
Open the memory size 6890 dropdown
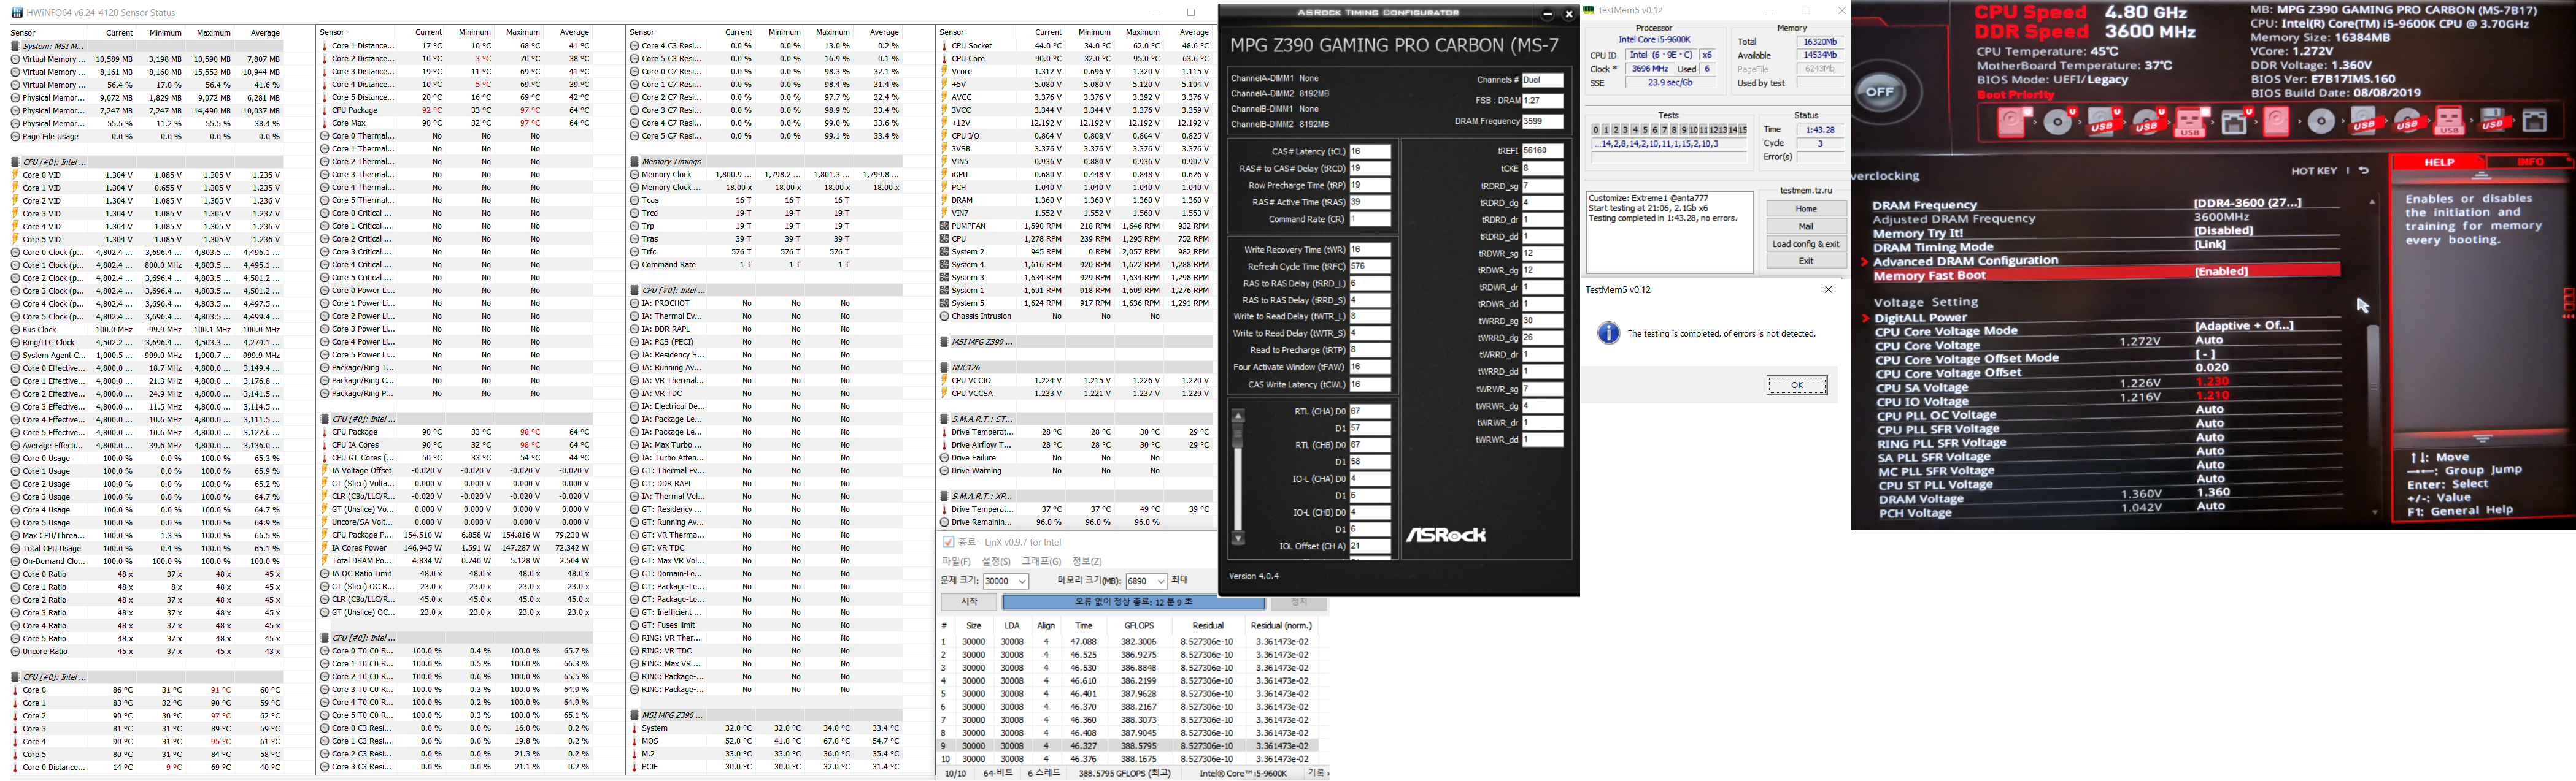coord(1160,581)
